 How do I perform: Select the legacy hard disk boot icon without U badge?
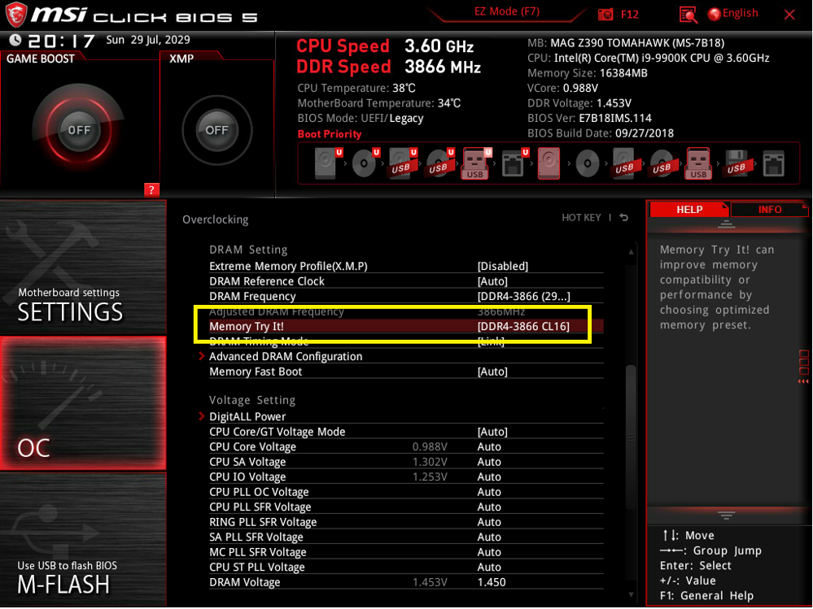[x=549, y=163]
